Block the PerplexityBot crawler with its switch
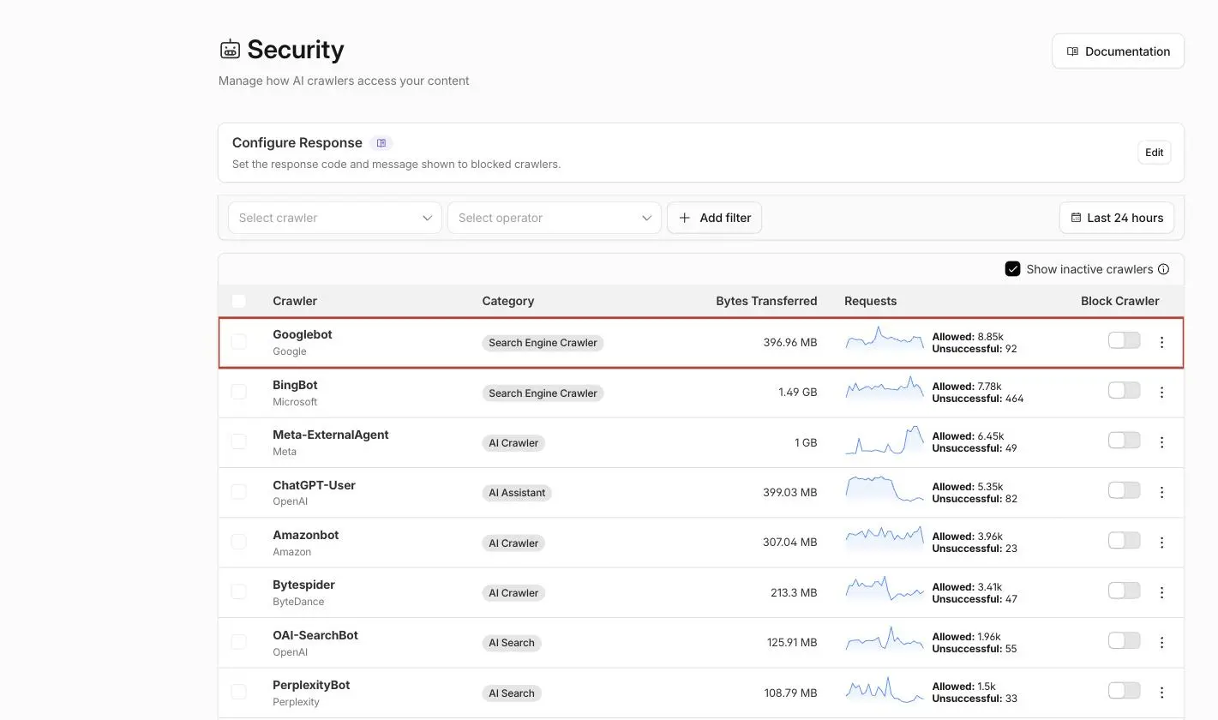This screenshot has height=720, width=1218. coord(1124,690)
